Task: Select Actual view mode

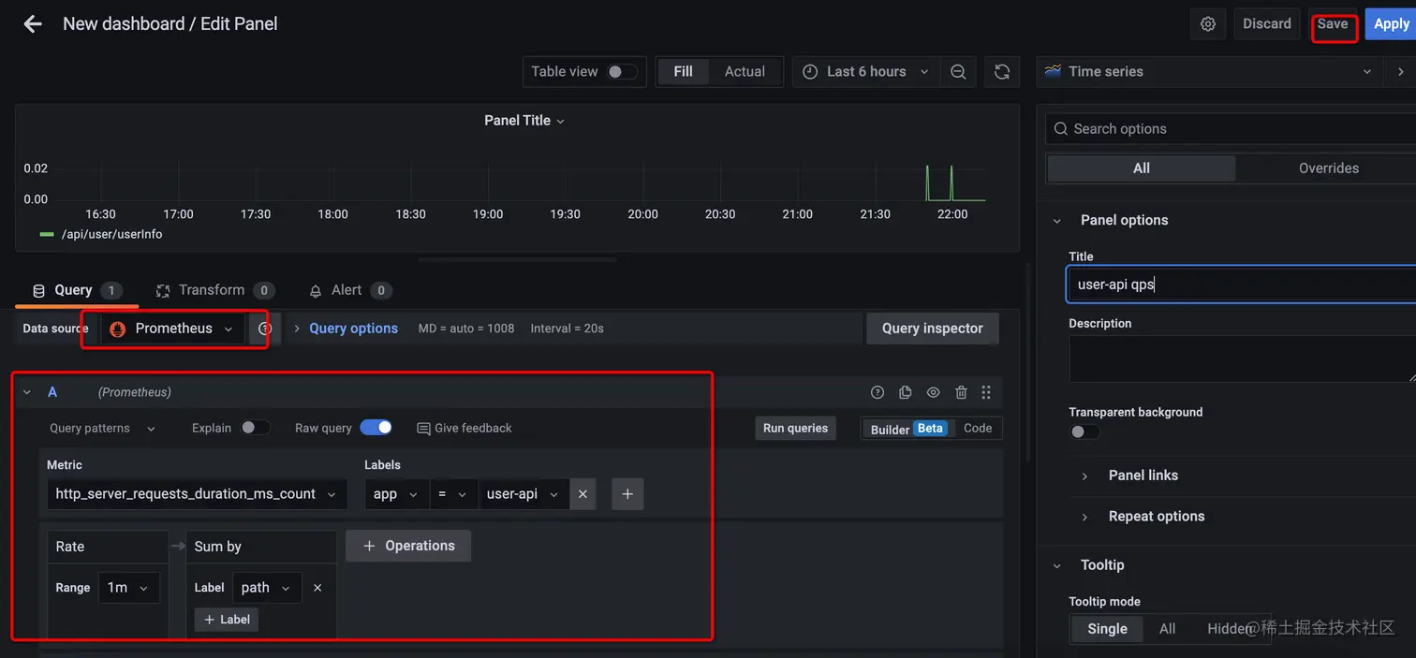Action: [x=745, y=72]
